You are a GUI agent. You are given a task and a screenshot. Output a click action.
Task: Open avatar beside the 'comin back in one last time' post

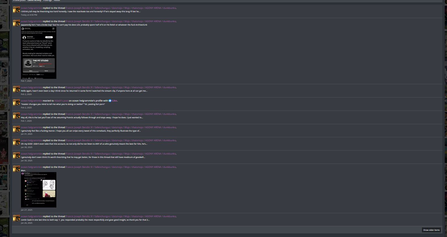(16, 218)
